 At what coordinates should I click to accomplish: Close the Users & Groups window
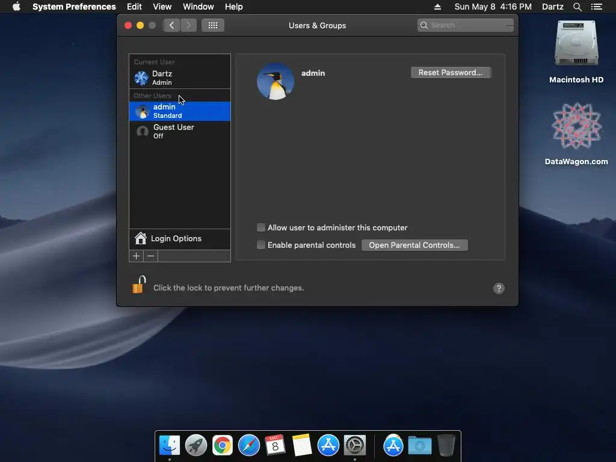click(x=128, y=25)
